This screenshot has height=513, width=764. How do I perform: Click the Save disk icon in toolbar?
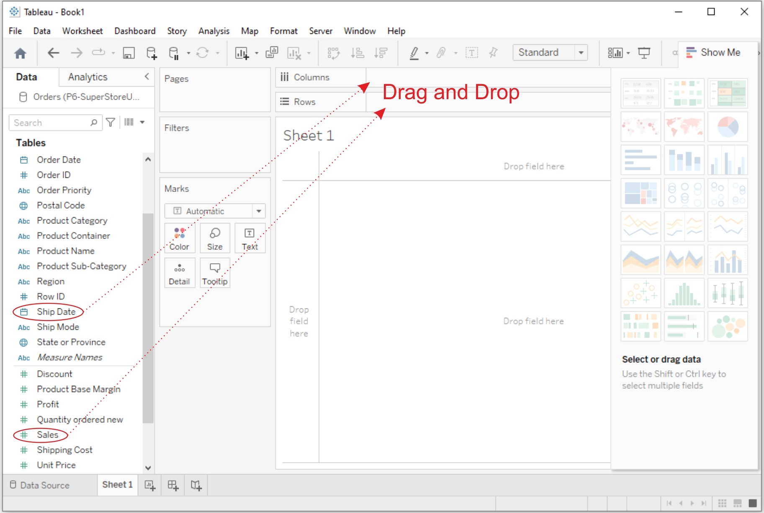(x=129, y=53)
